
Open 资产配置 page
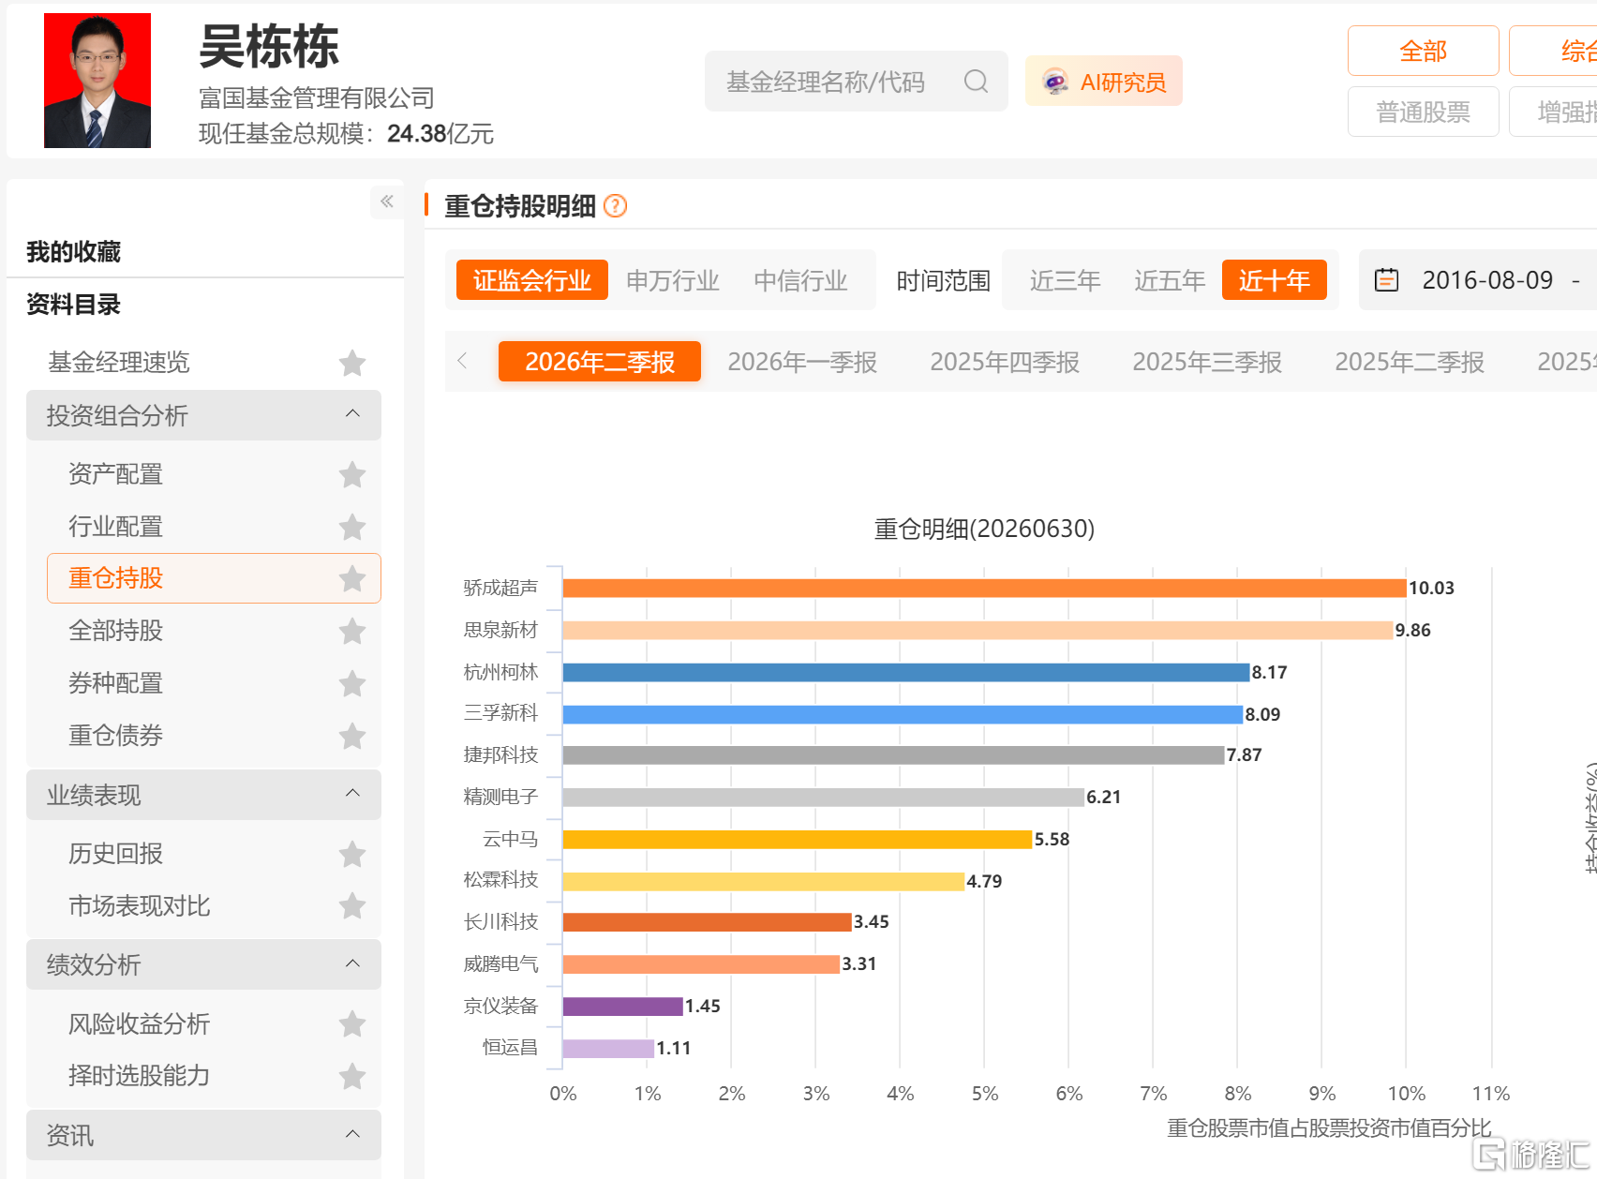pyautogui.click(x=115, y=474)
